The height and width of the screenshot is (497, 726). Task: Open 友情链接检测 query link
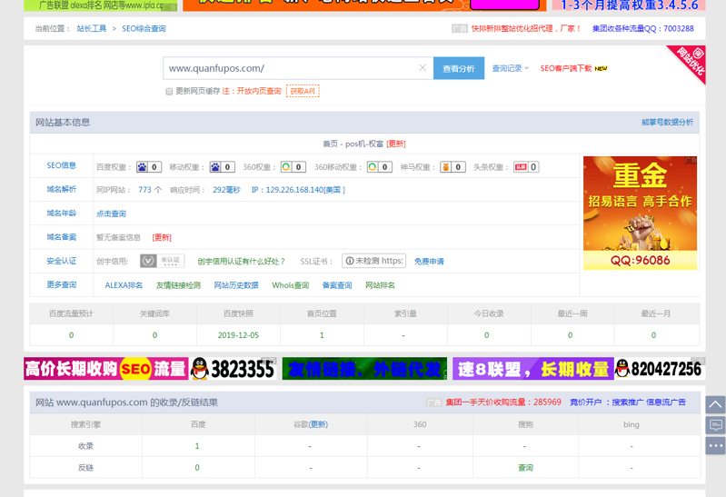(x=178, y=285)
